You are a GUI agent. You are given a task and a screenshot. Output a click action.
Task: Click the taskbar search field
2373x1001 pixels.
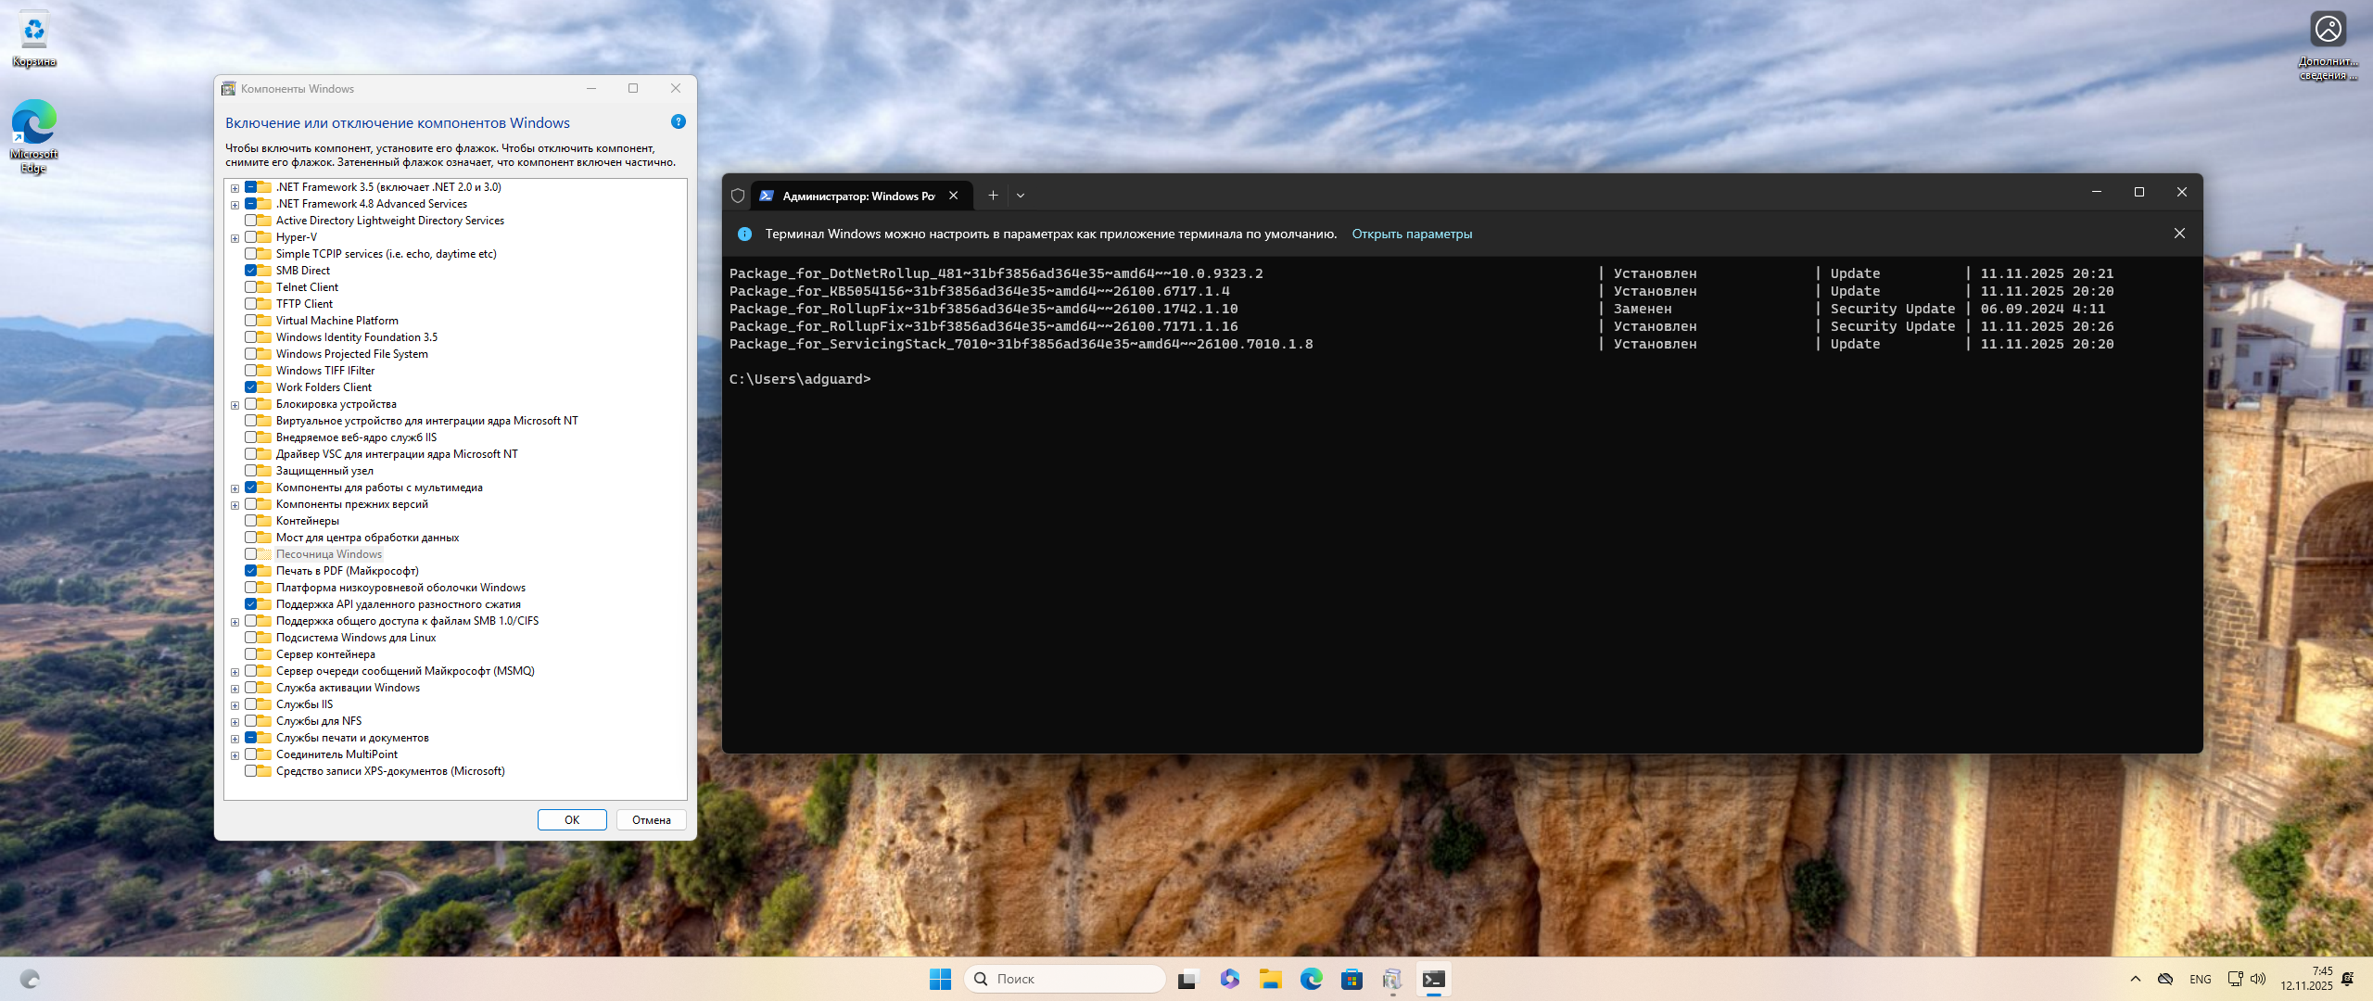(x=1066, y=979)
